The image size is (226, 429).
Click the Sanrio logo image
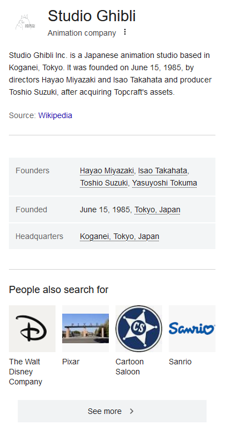[x=192, y=329]
